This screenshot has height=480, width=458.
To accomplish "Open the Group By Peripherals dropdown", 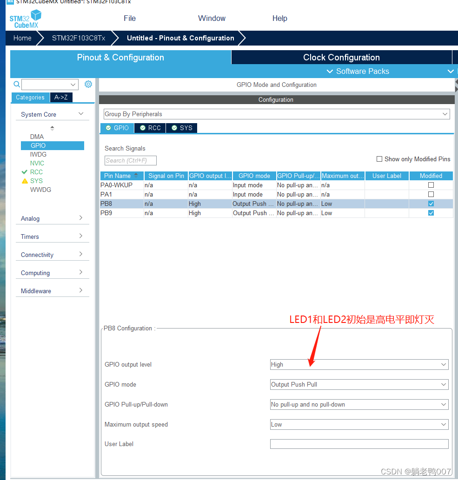I will click(x=277, y=114).
